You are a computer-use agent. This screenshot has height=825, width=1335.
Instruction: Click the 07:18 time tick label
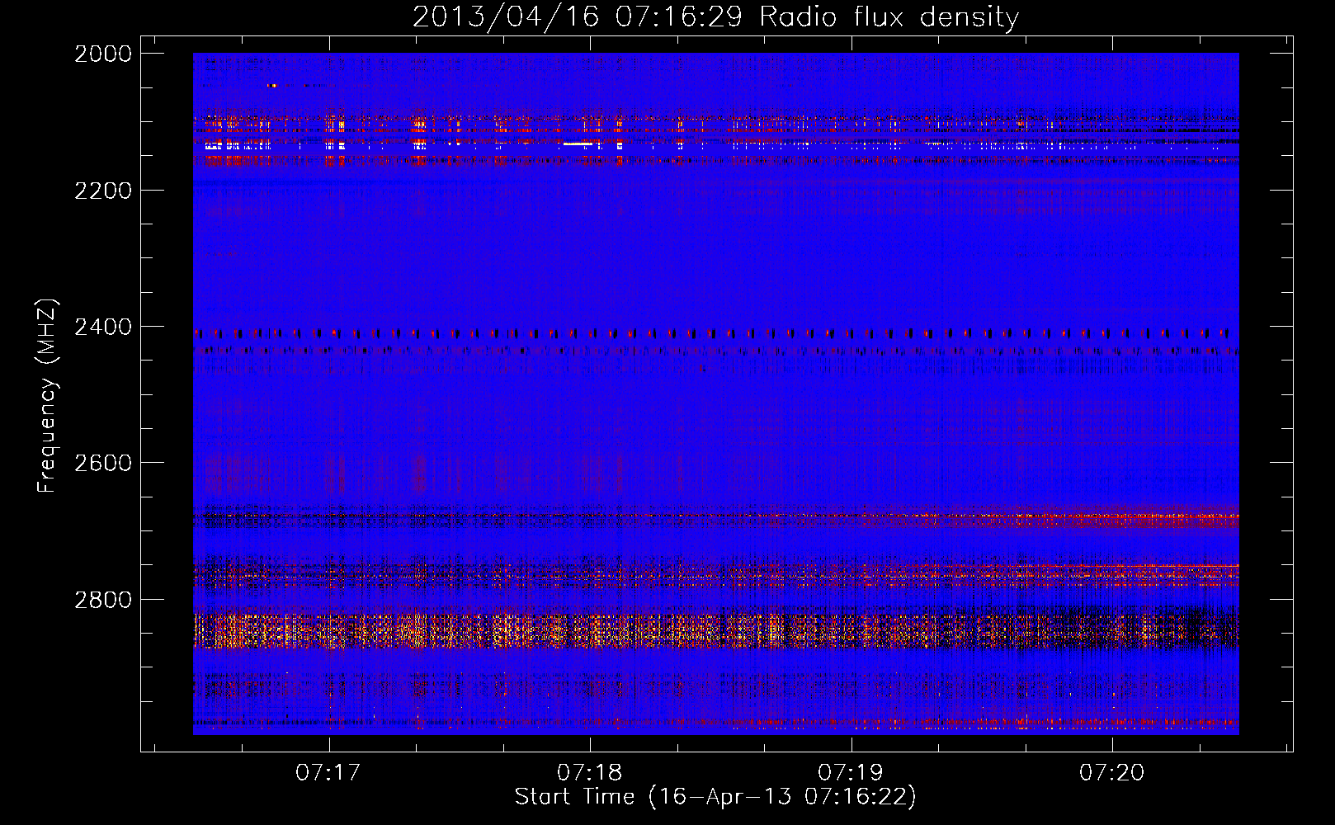589,773
